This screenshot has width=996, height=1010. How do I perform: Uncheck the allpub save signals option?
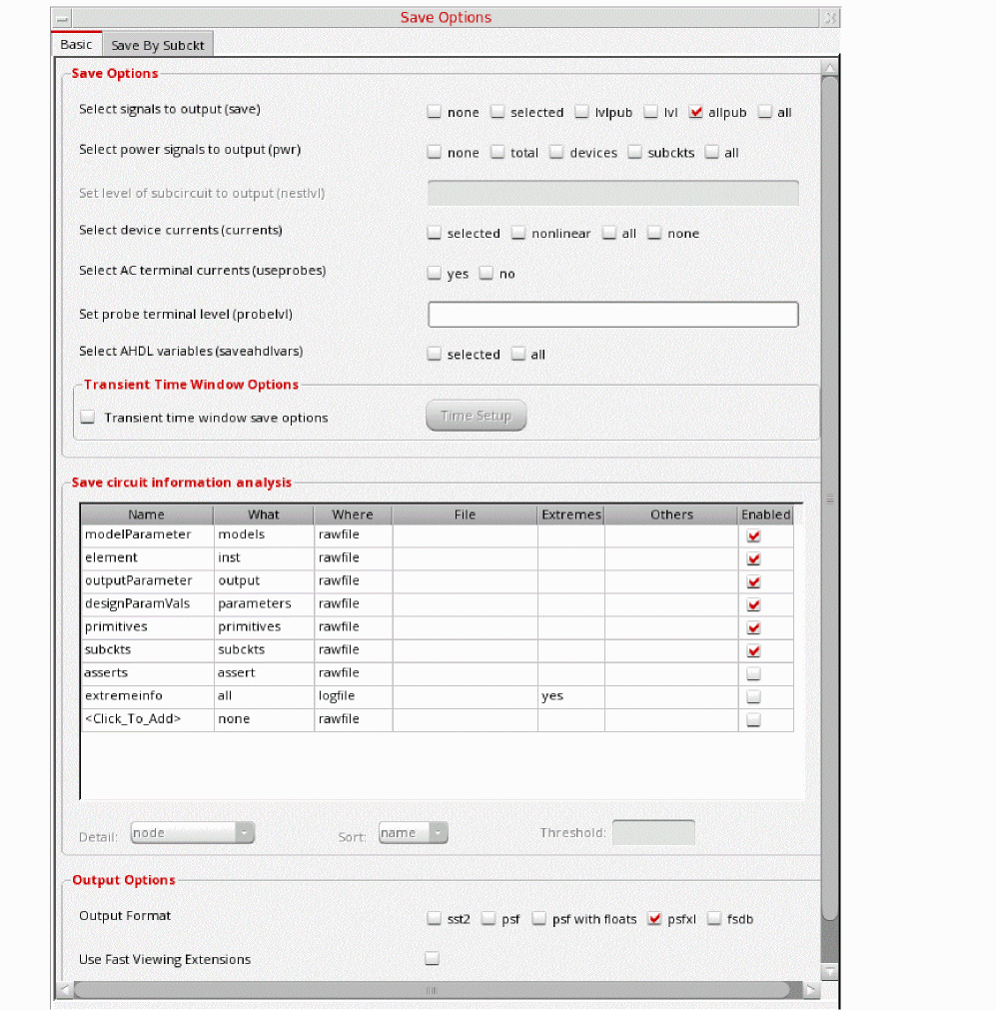click(x=697, y=112)
